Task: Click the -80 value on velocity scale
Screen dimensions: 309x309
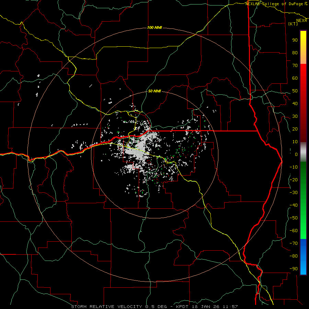Action: pyautogui.click(x=294, y=256)
